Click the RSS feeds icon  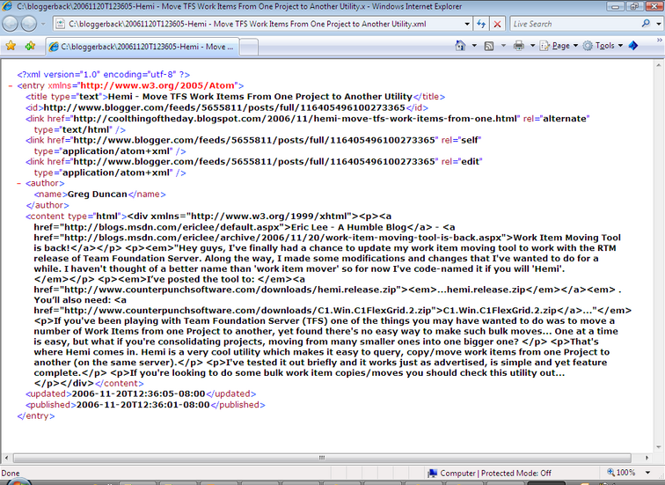point(488,46)
